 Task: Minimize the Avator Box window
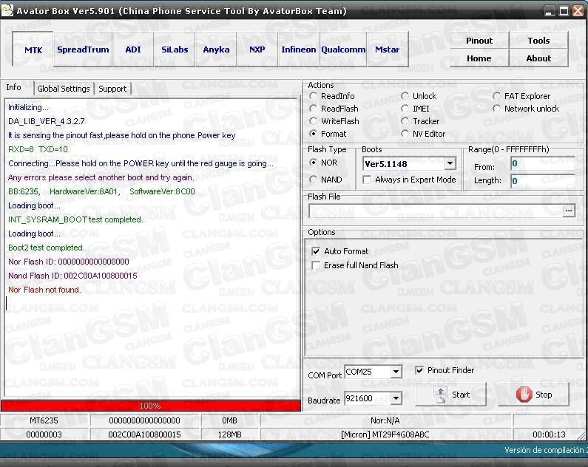(x=550, y=11)
